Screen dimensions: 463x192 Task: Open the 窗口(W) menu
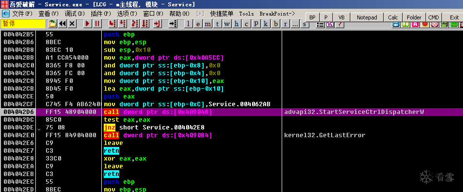pos(153,14)
